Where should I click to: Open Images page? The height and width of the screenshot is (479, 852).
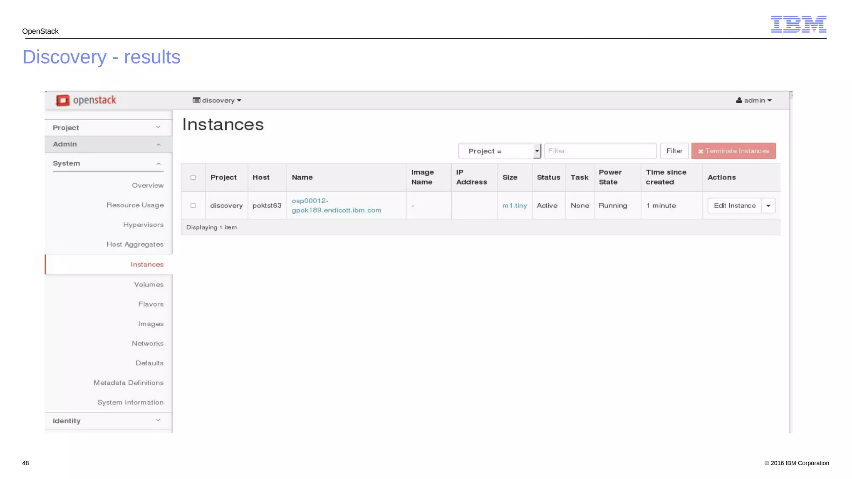[x=151, y=324]
